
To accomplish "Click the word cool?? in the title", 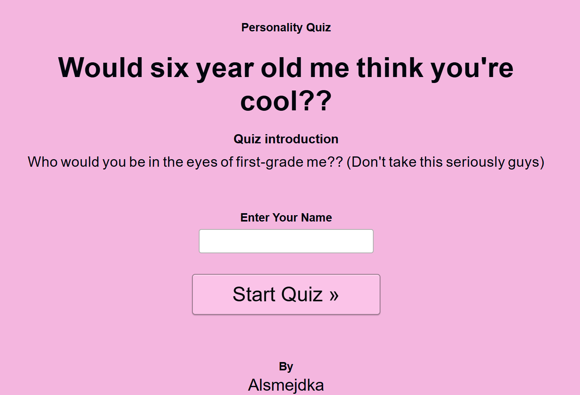I will pyautogui.click(x=286, y=101).
